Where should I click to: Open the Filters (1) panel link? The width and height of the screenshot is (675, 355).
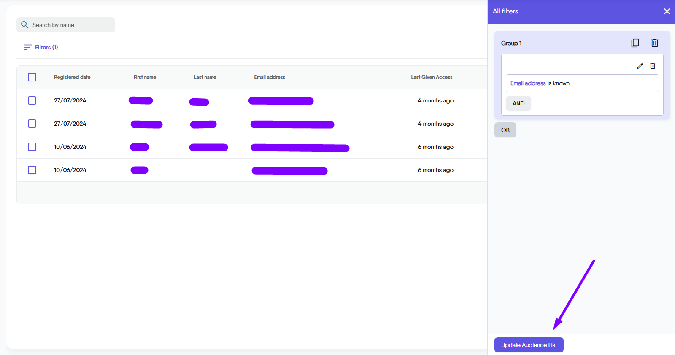point(46,47)
